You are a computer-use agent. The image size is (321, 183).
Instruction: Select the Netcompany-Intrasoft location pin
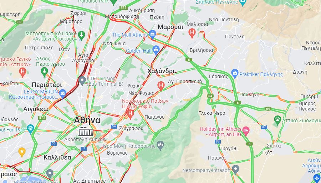pos(235,169)
